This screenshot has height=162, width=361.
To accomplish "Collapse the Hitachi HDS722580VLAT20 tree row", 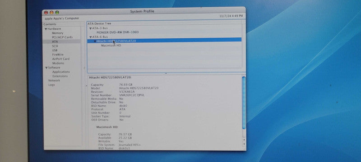I will coord(95,41).
